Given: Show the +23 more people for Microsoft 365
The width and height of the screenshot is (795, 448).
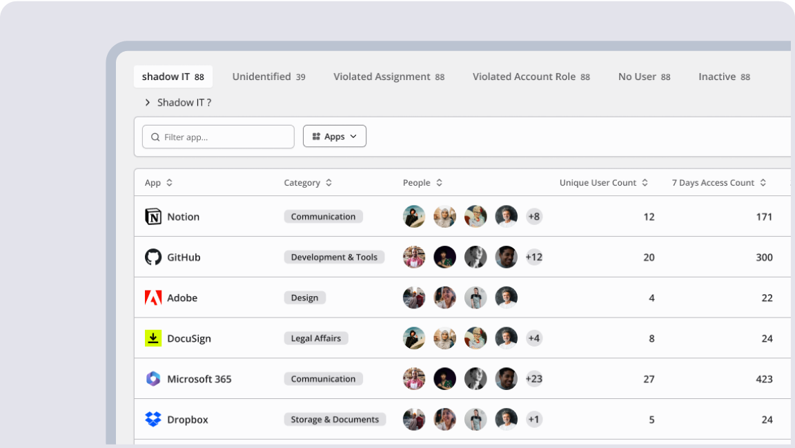Looking at the screenshot, I should pos(533,379).
